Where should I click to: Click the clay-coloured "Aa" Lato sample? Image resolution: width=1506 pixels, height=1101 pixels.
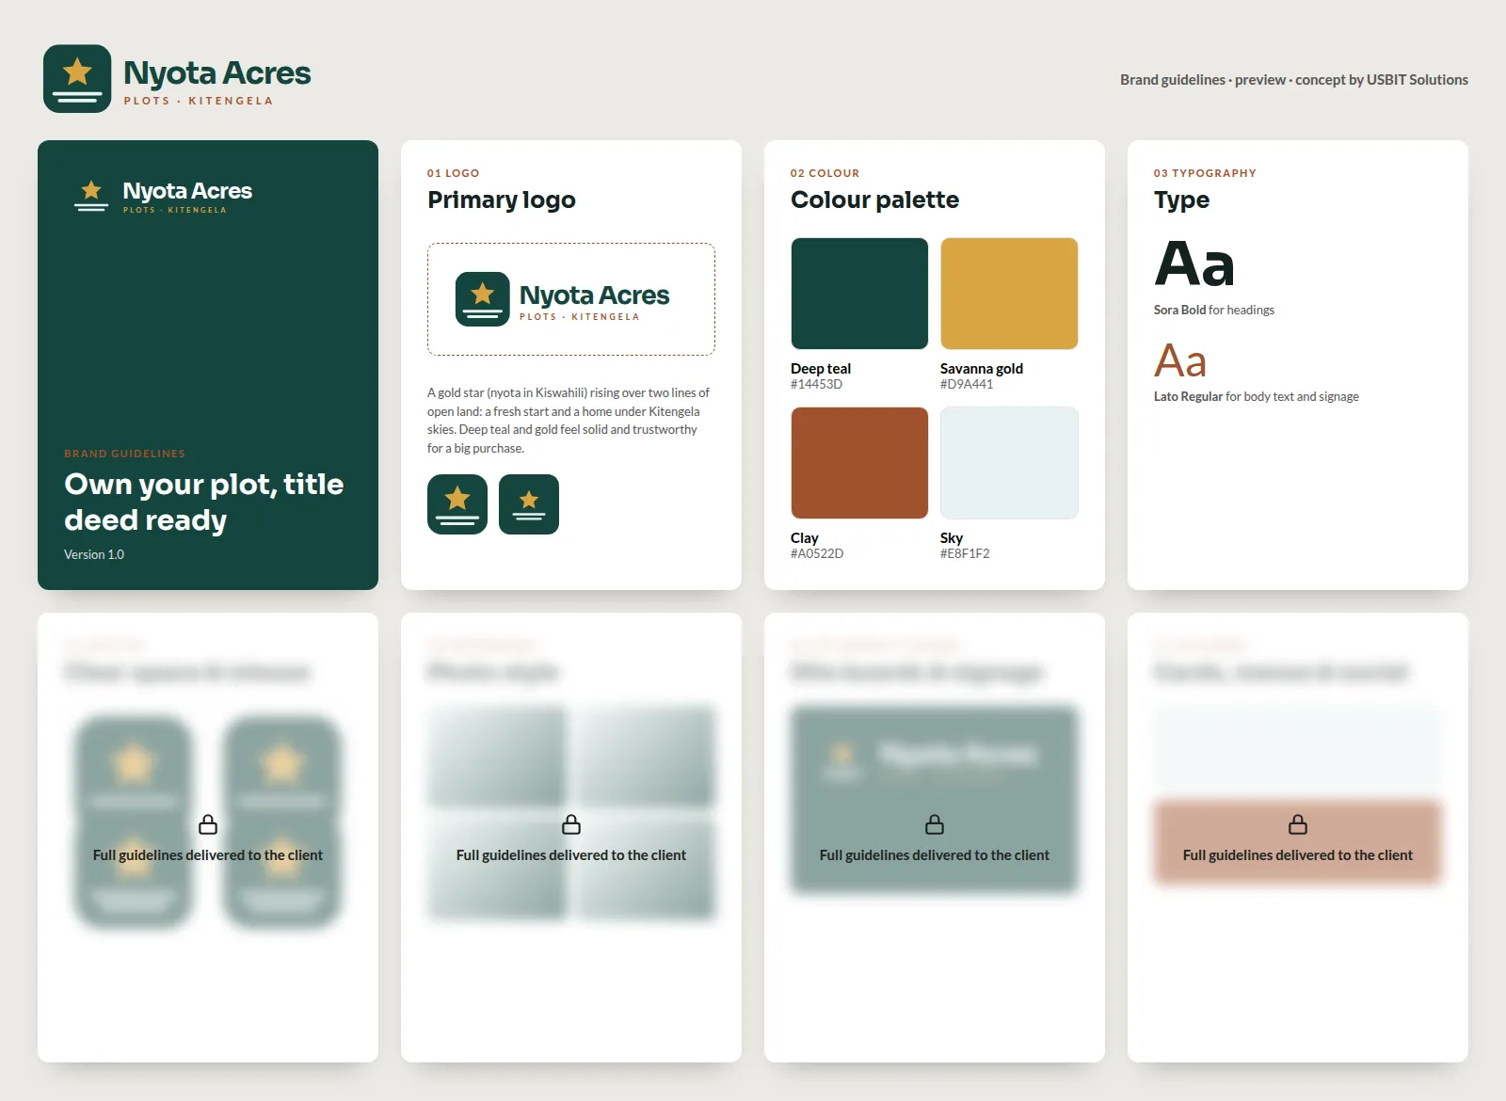tap(1180, 361)
